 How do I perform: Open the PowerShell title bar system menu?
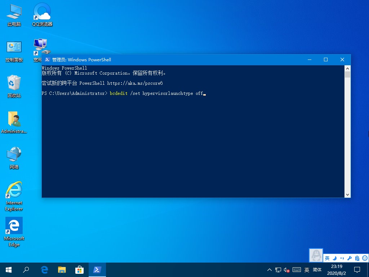(x=47, y=60)
